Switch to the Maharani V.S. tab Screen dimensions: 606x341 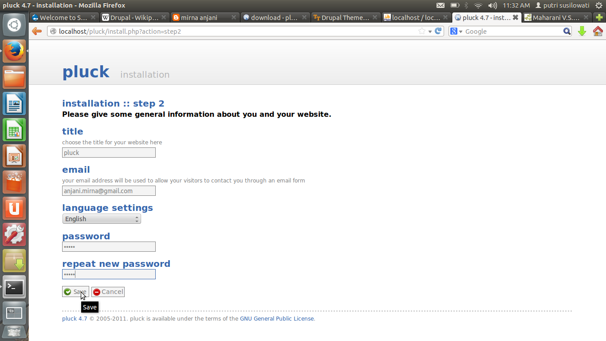pos(558,17)
